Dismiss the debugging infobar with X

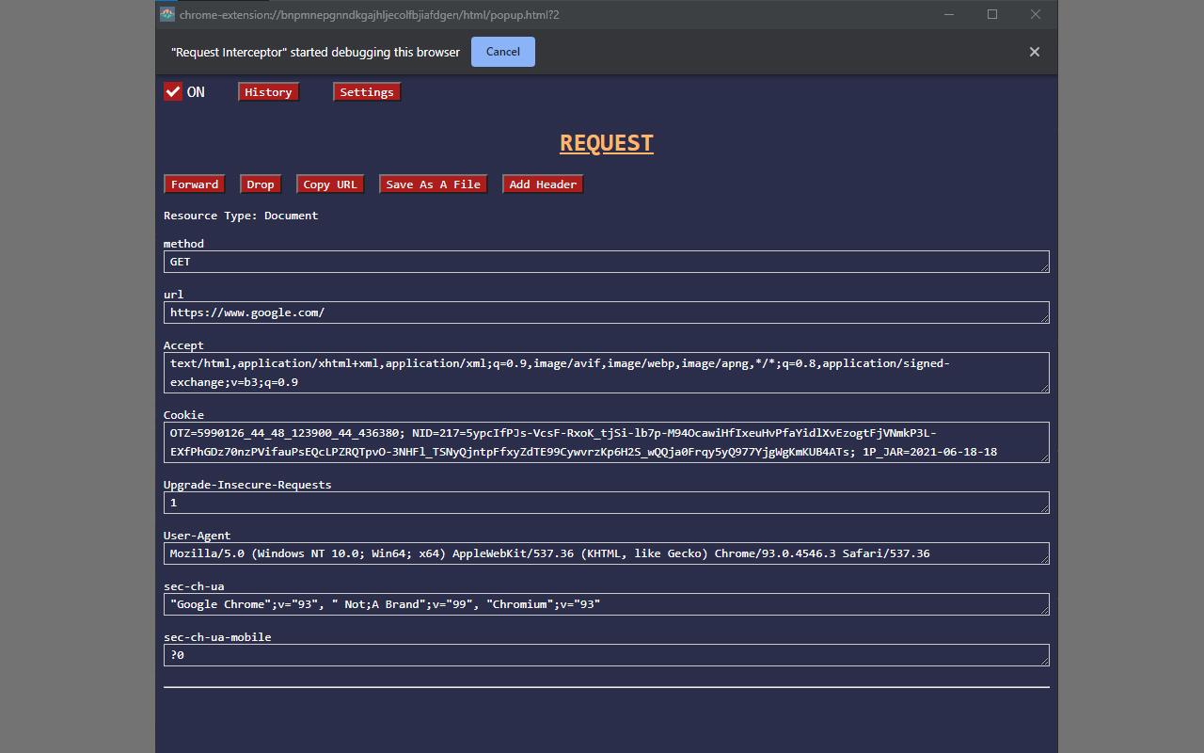tap(1035, 52)
